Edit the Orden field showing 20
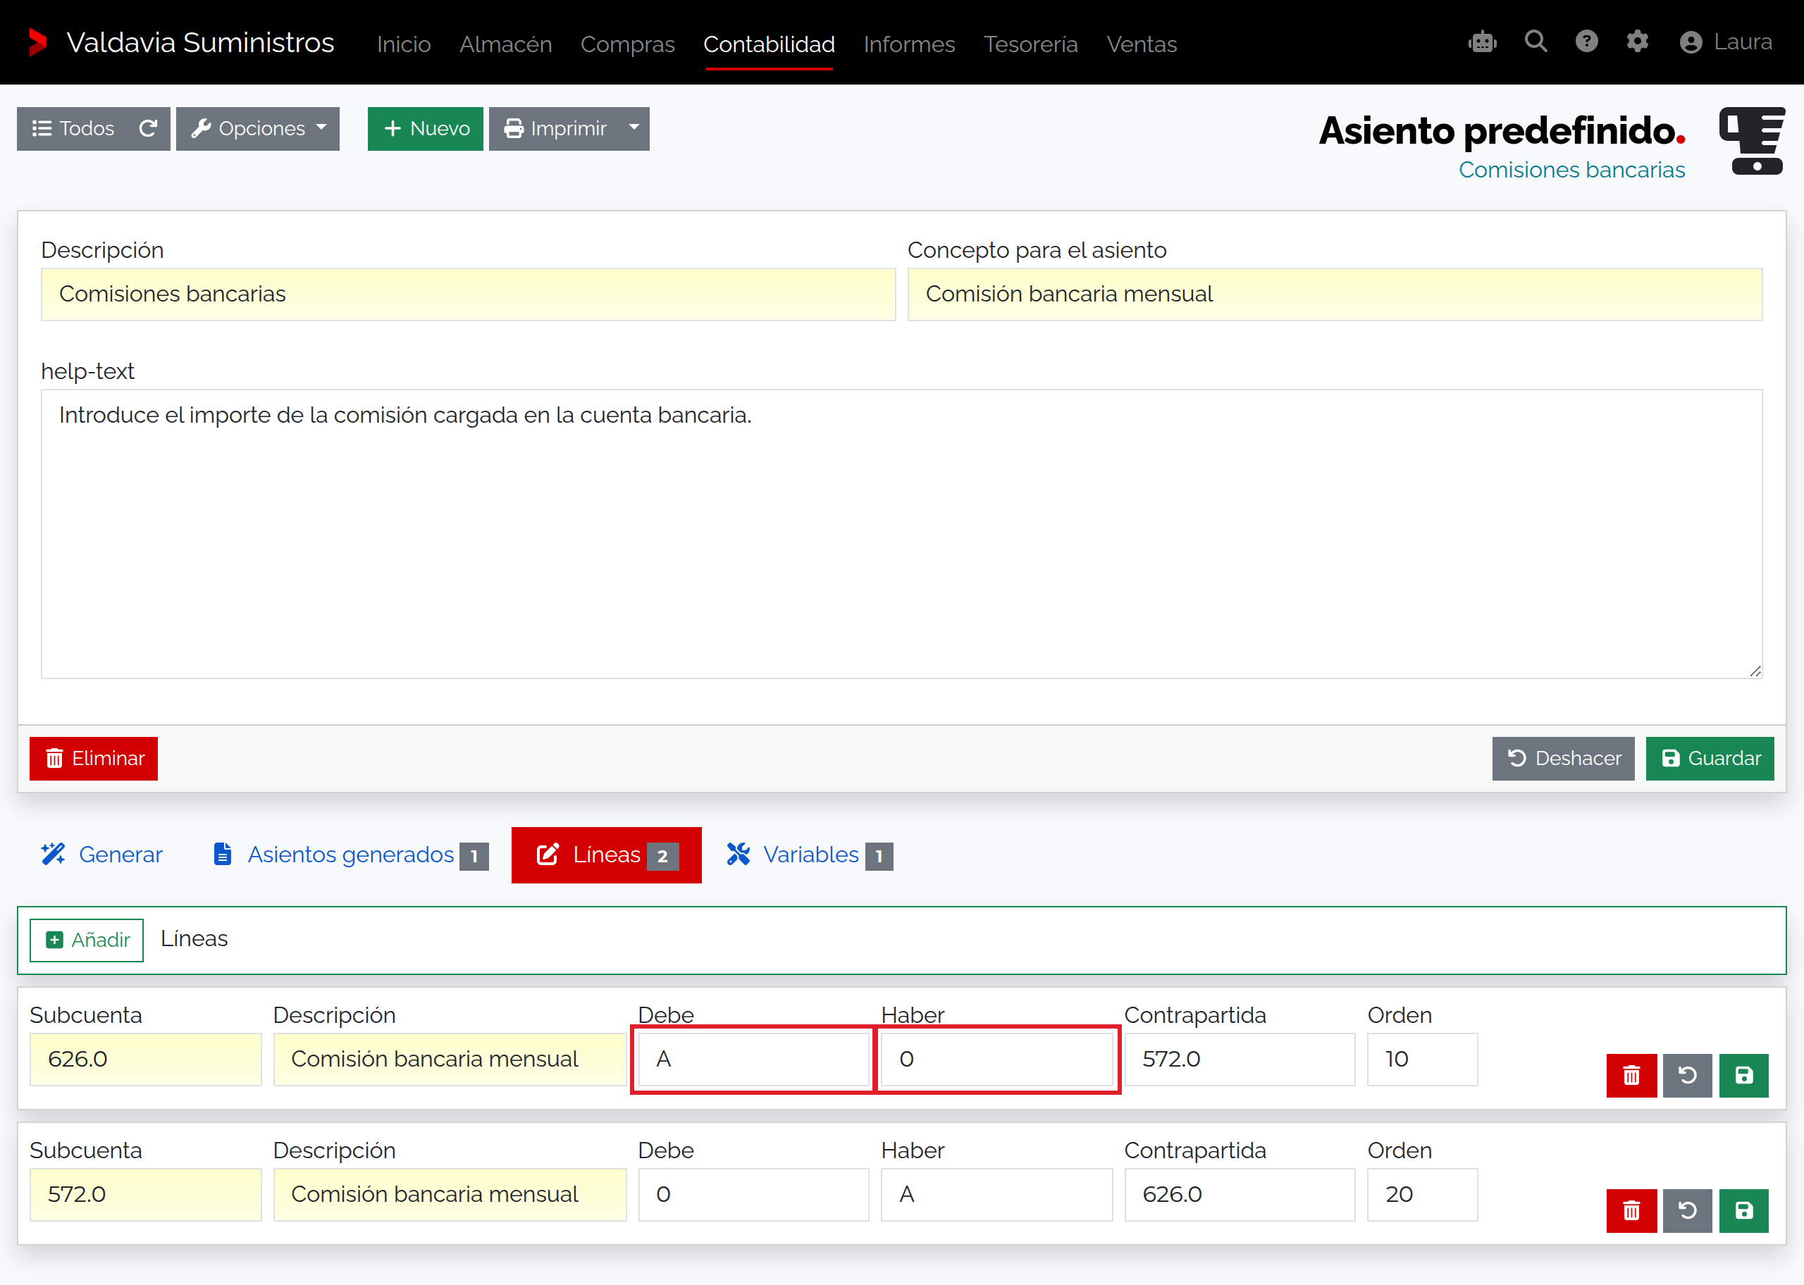Screen dimensions: 1804x1285 click(x=1423, y=1195)
